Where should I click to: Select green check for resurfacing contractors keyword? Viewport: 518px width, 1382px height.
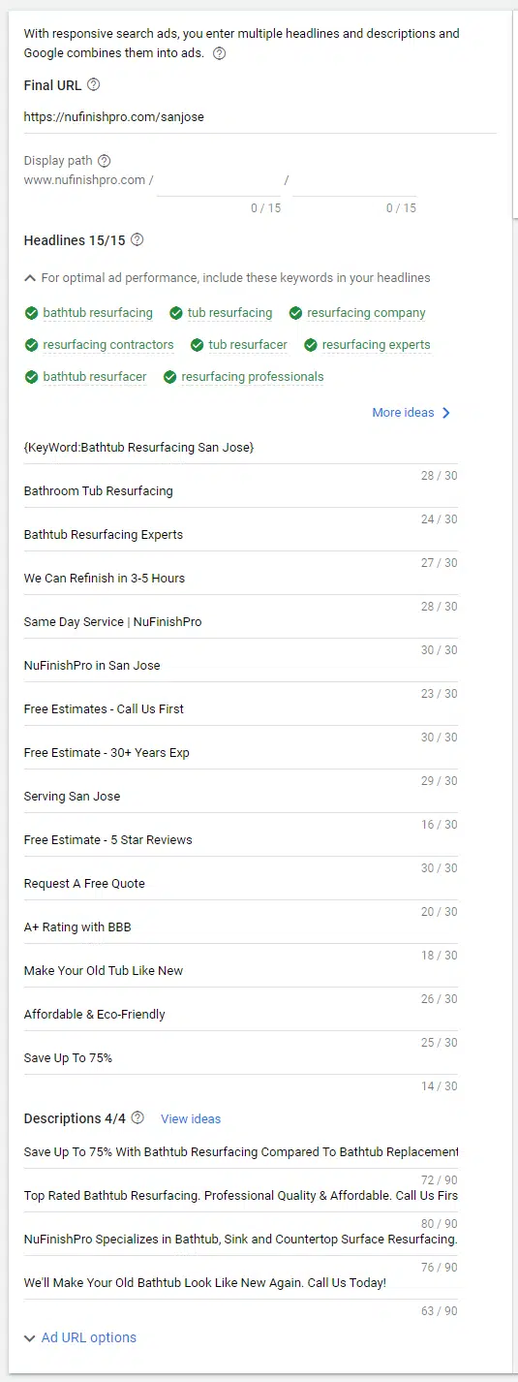tap(32, 345)
